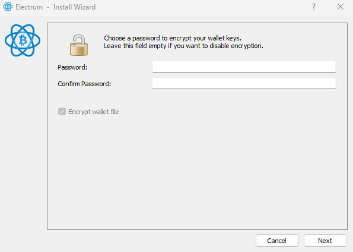Click the unlocked golden padlock icon
The width and height of the screenshot is (353, 252).
coord(79,45)
